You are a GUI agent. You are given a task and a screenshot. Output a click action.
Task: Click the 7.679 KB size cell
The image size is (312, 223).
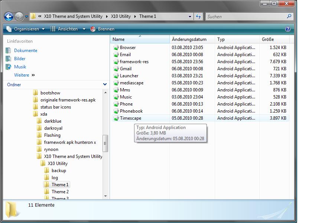278,62
